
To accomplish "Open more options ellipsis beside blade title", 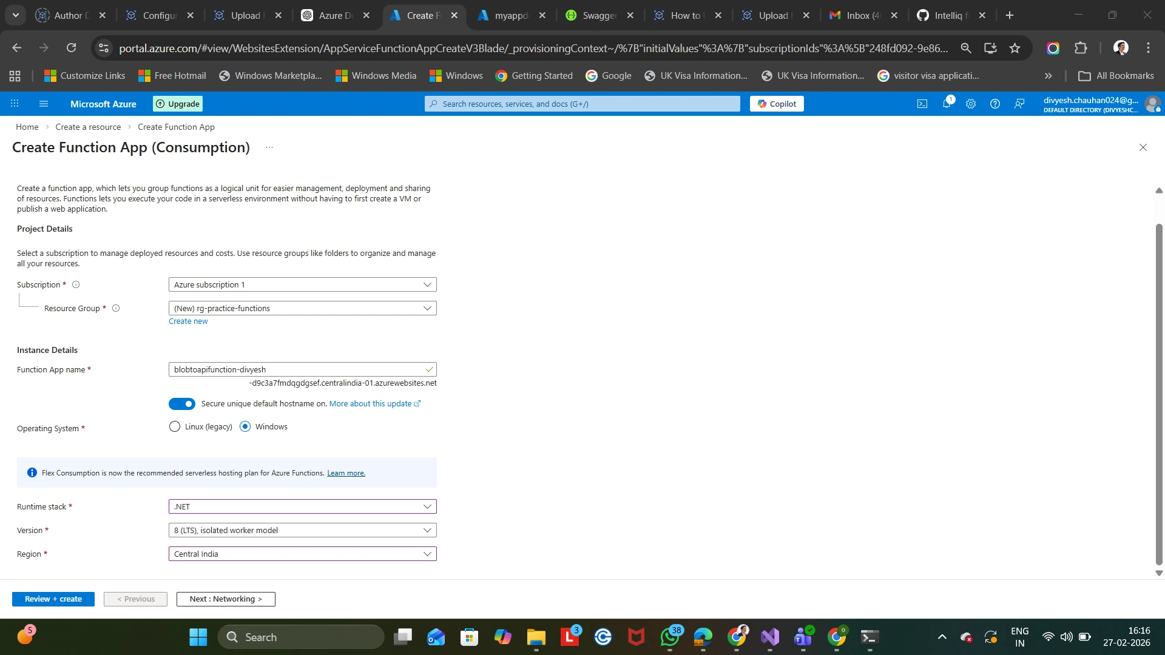I will click(x=269, y=147).
